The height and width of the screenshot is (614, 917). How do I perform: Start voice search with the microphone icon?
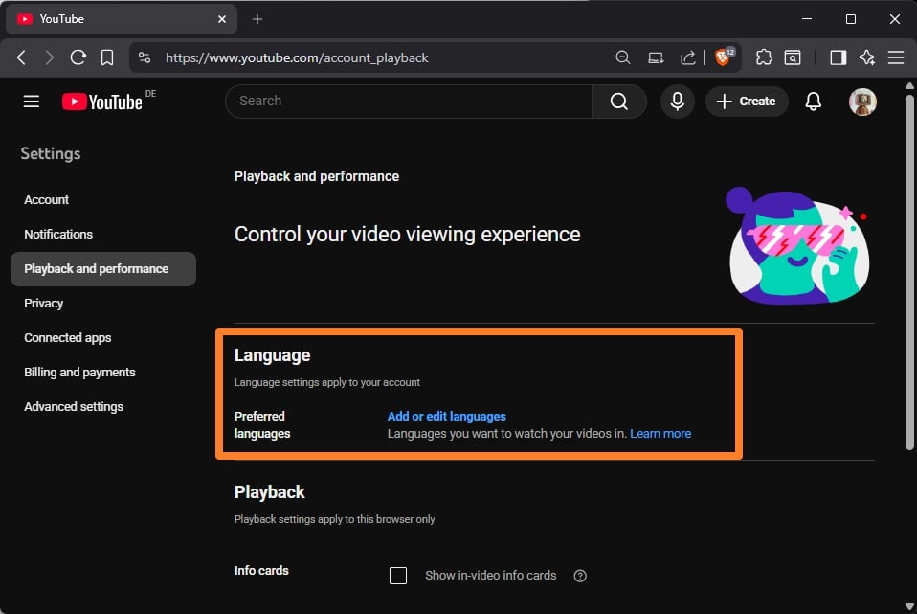678,102
